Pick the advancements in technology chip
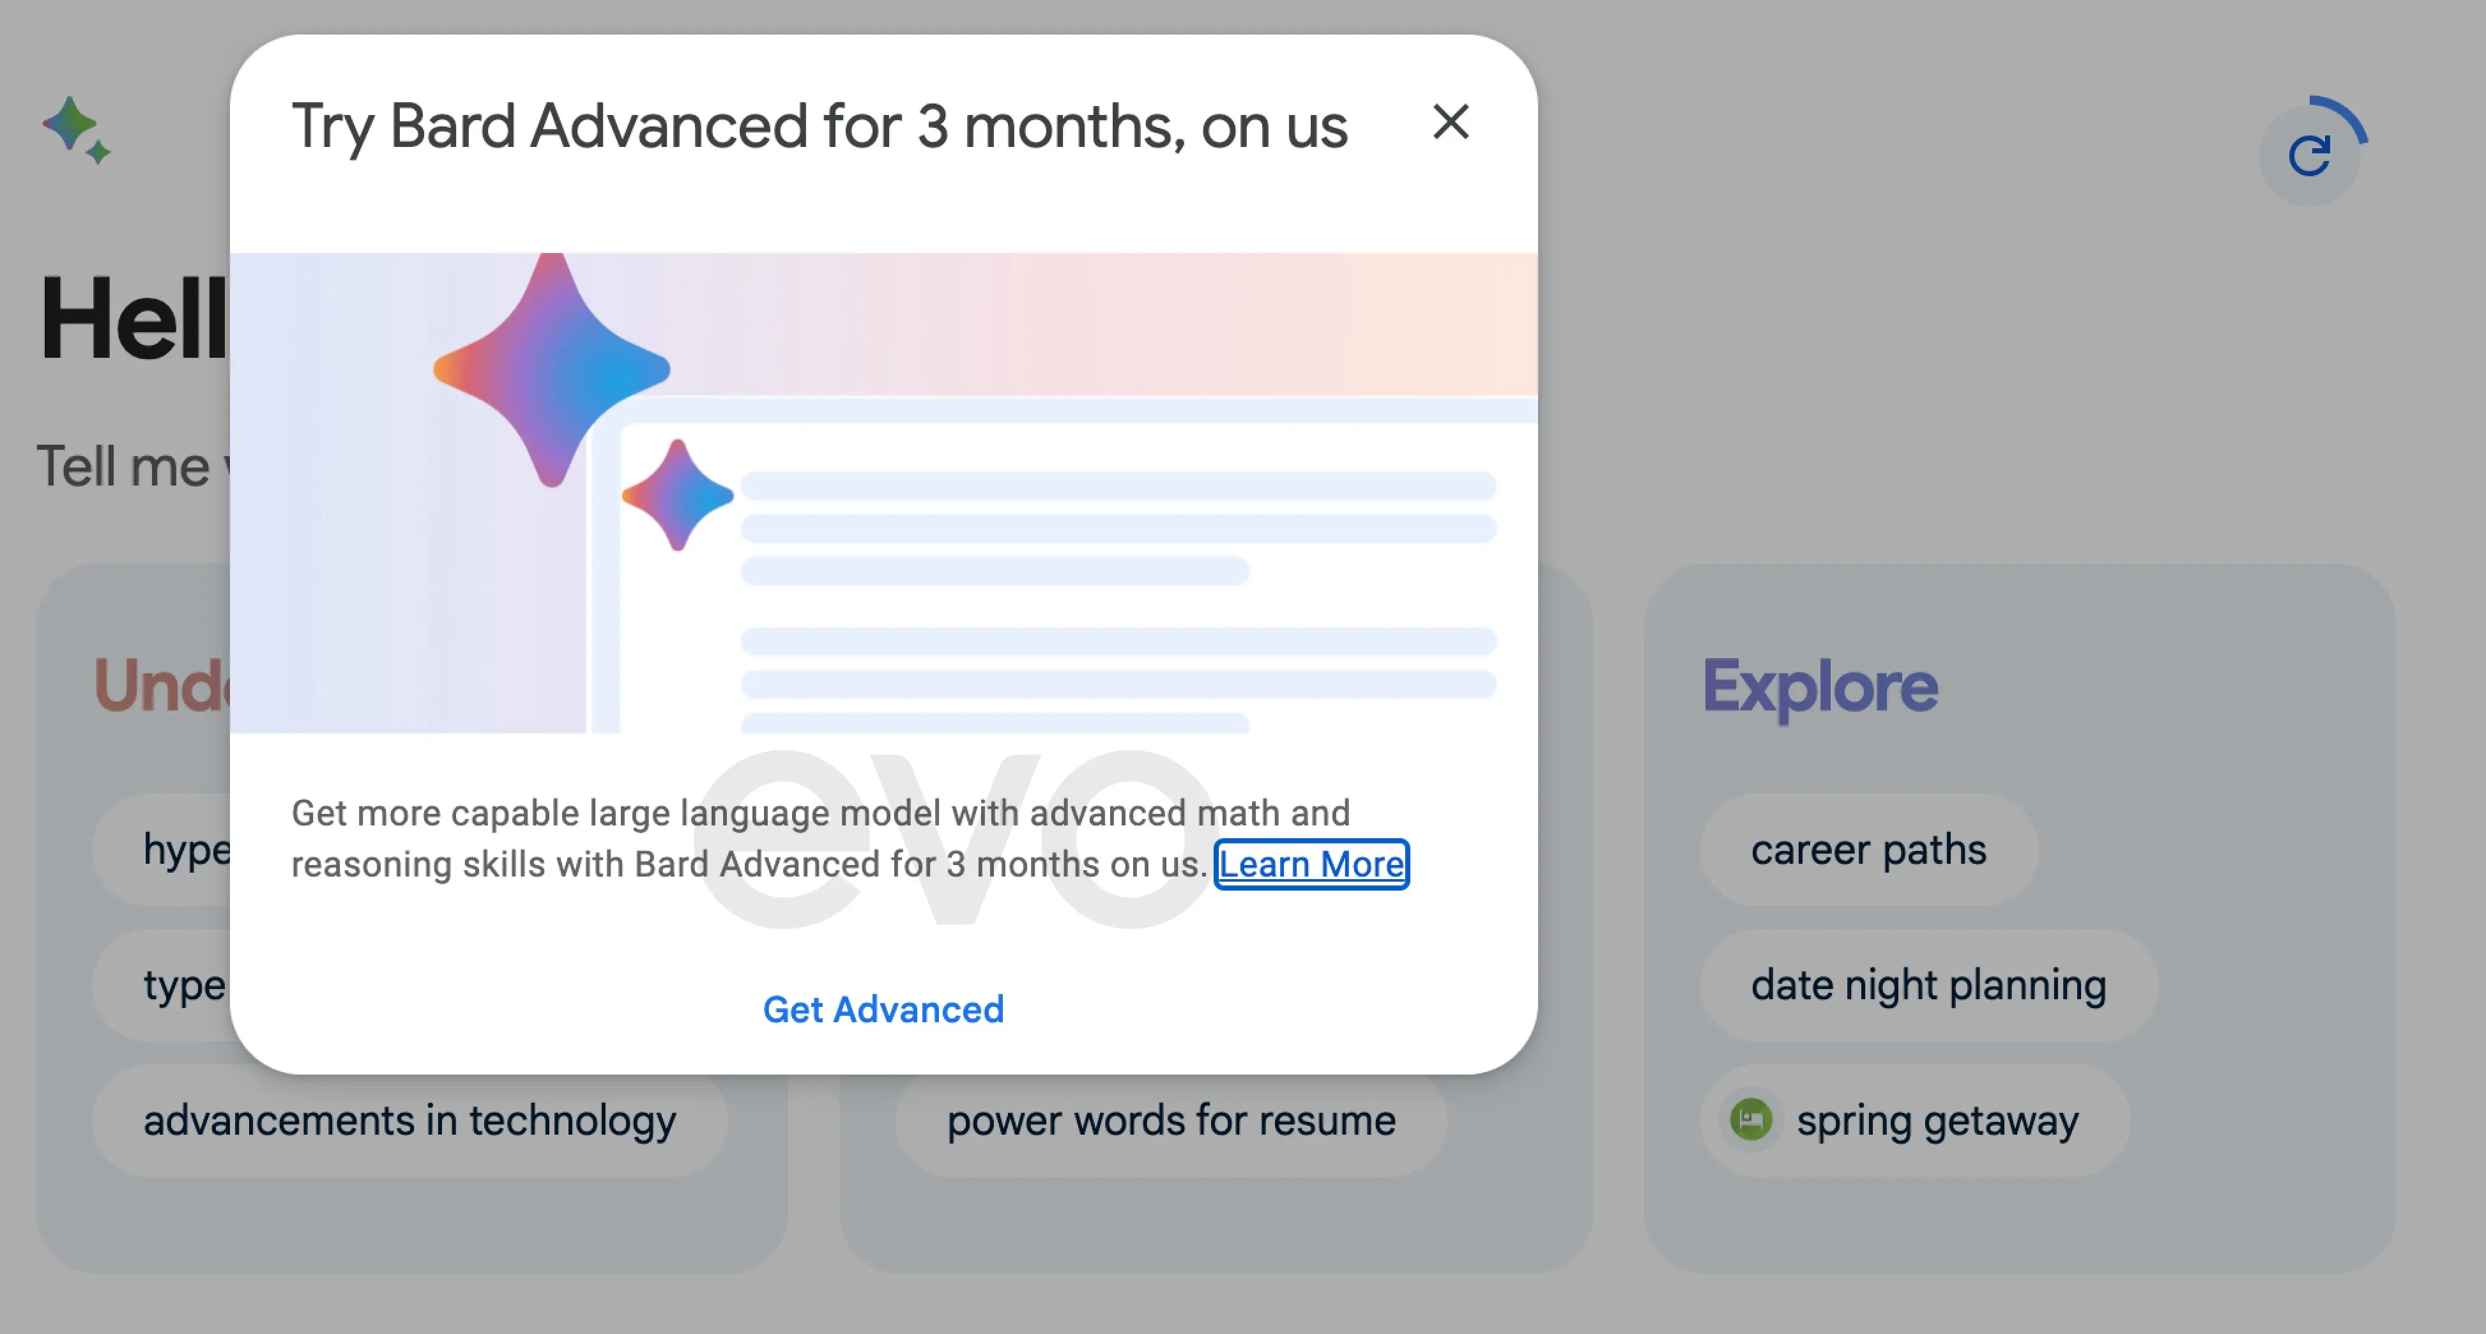This screenshot has width=2486, height=1334. tap(409, 1120)
